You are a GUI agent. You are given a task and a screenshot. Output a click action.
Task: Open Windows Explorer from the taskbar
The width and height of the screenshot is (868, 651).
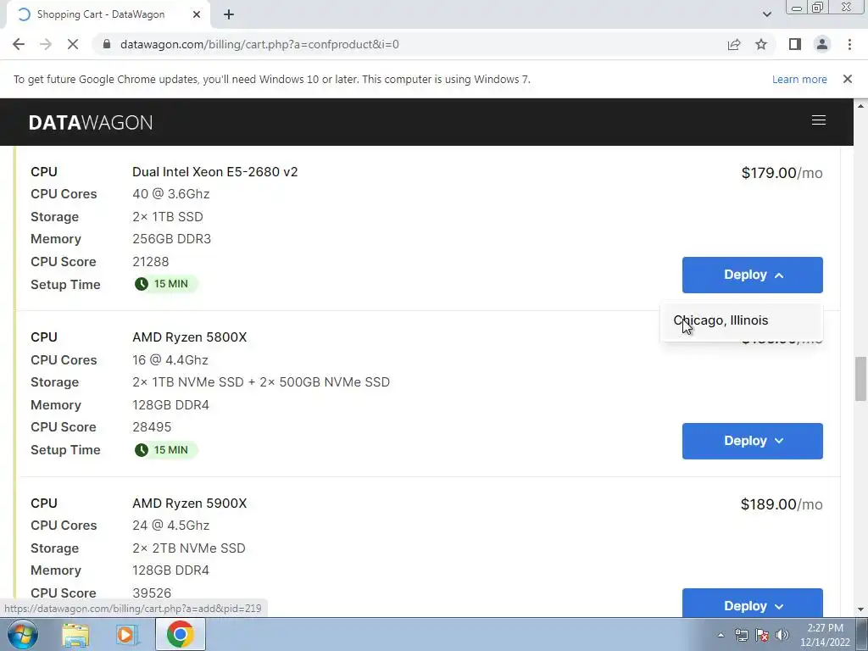[x=75, y=635]
